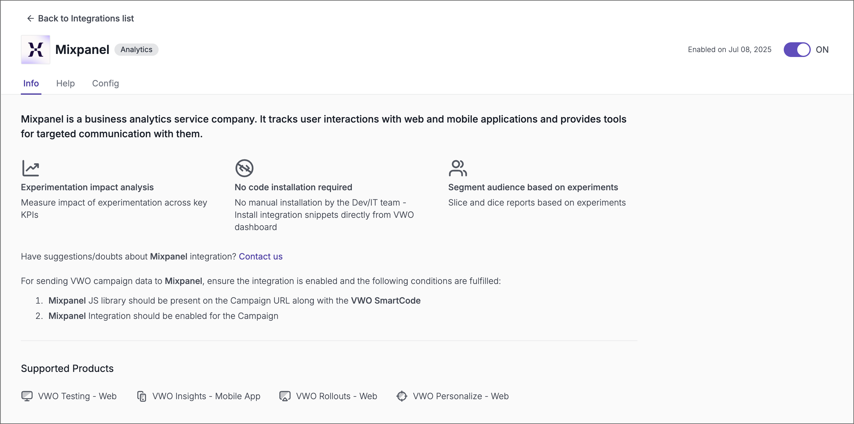The height and width of the screenshot is (424, 854).
Task: Open the Config tab
Action: (106, 83)
